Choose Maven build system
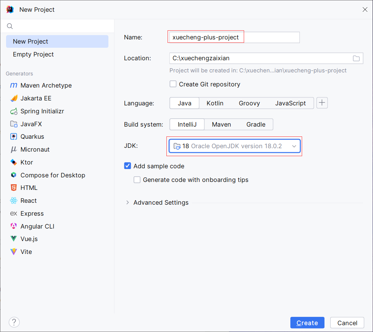The width and height of the screenshot is (373, 332). [x=221, y=124]
